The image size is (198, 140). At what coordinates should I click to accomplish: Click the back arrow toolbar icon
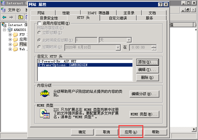pos(4,17)
